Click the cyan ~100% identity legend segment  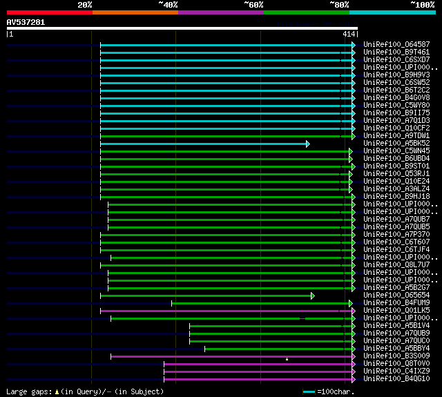tap(393, 12)
